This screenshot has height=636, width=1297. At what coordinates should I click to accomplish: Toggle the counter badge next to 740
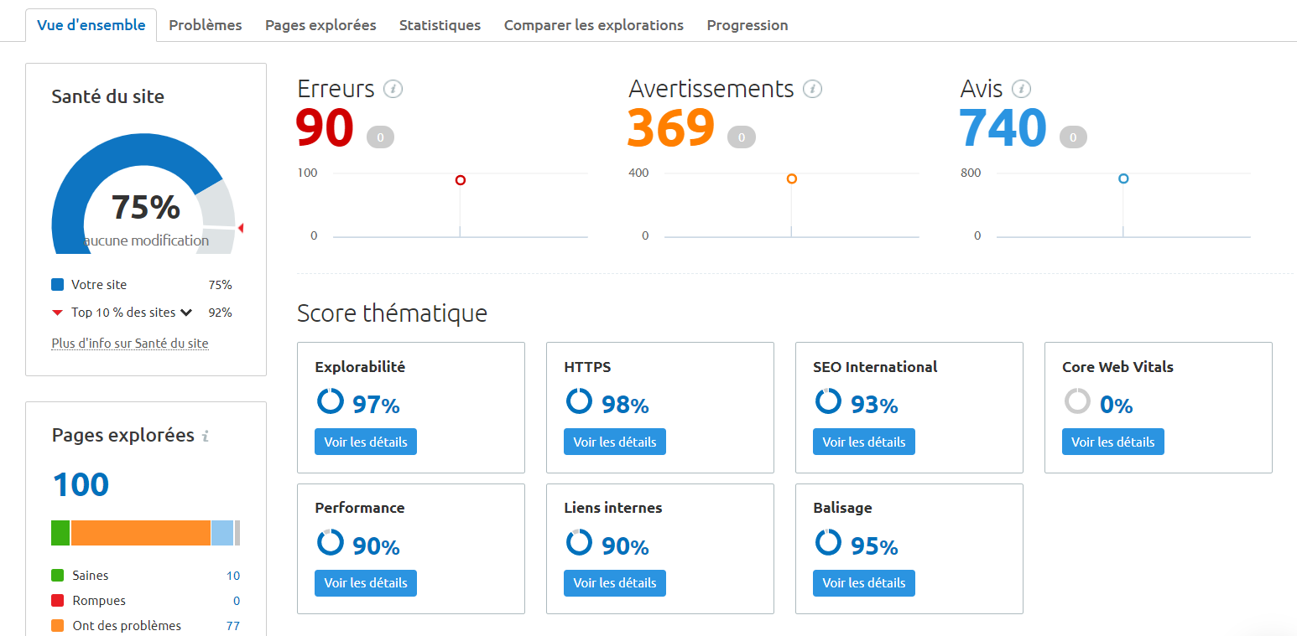tap(1073, 136)
